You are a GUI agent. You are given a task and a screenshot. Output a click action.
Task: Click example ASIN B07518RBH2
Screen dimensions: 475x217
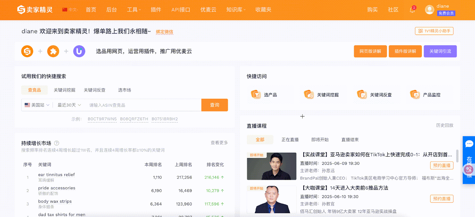tap(165, 119)
